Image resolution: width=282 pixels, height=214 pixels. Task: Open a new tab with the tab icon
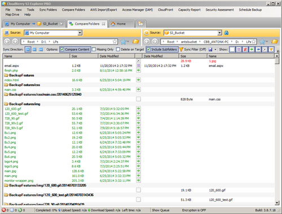(x=140, y=24)
